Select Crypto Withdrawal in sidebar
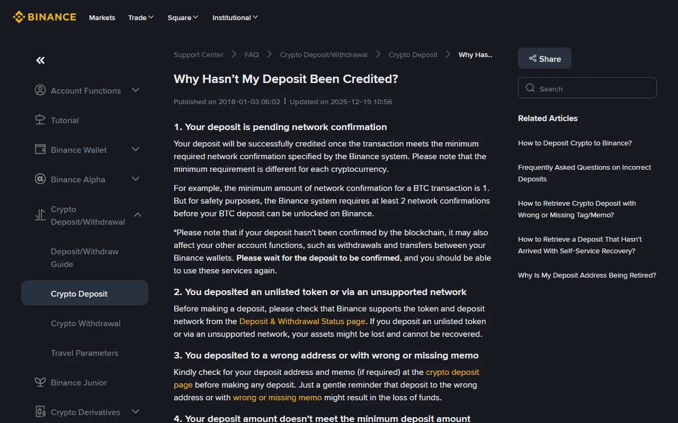This screenshot has height=423, width=678. 85,323
